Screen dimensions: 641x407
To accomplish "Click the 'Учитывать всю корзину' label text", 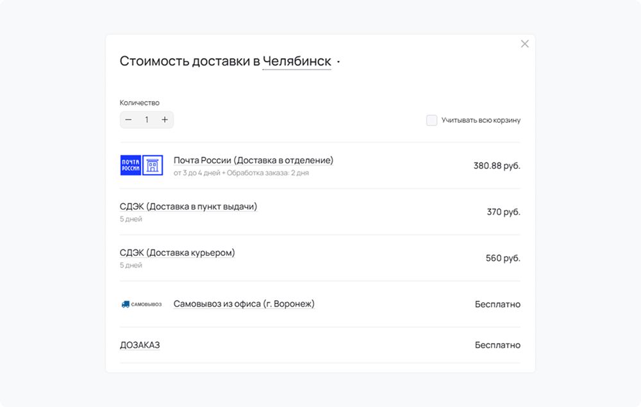I will click(x=481, y=120).
